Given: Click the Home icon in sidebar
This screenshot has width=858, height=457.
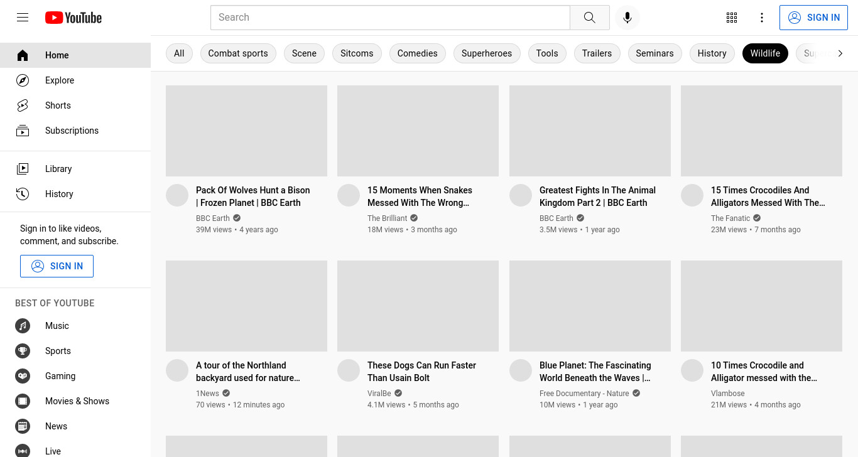Looking at the screenshot, I should point(23,55).
